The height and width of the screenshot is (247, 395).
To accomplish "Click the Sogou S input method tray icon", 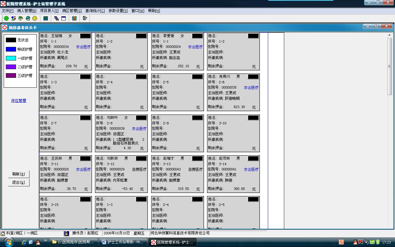I will [341, 242].
